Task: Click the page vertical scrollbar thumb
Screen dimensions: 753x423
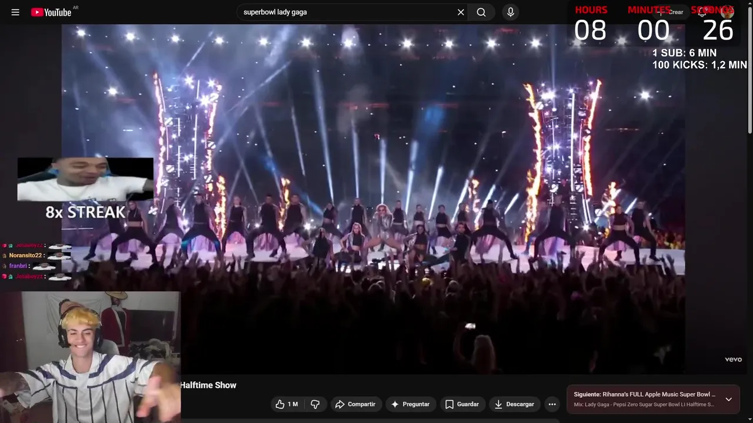Action: [749, 69]
